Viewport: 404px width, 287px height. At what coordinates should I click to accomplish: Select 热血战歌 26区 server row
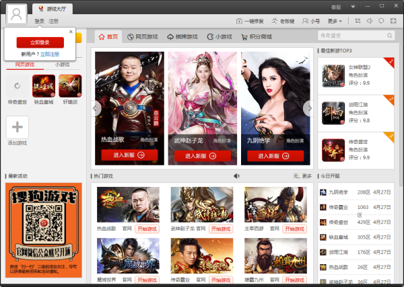click(x=356, y=268)
